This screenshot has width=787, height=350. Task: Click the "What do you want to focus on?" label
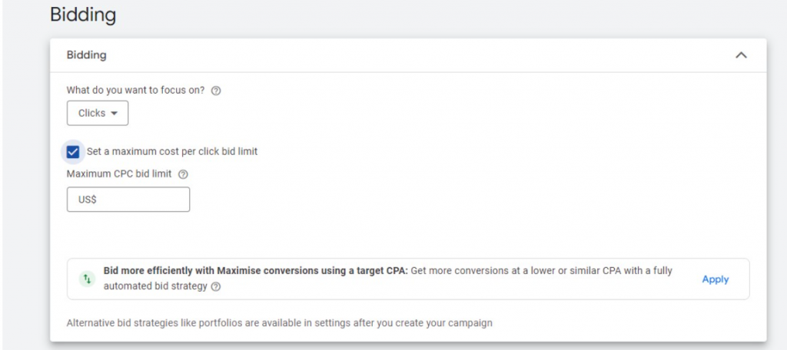pyautogui.click(x=137, y=91)
